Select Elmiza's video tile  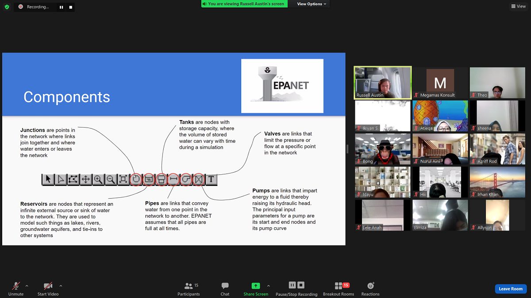(440, 215)
